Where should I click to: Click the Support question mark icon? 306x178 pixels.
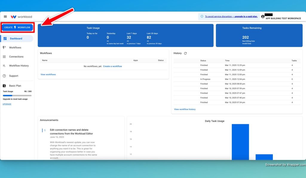pos(4,76)
